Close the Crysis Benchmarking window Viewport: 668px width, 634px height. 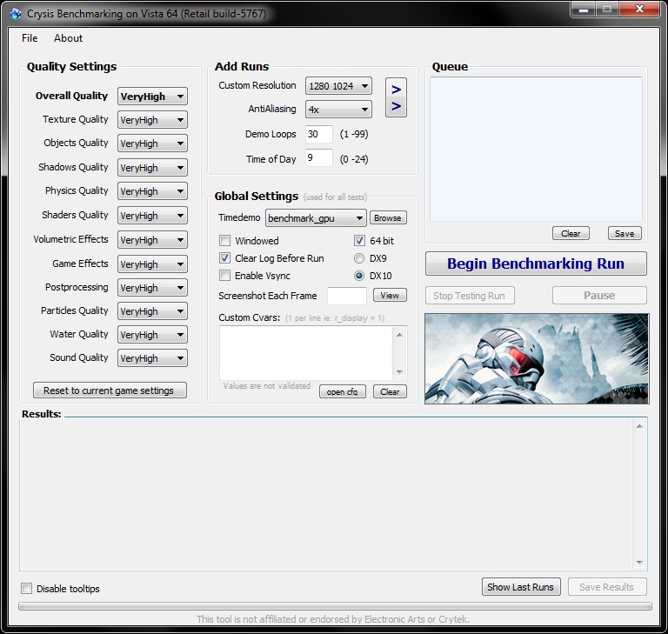click(x=639, y=9)
